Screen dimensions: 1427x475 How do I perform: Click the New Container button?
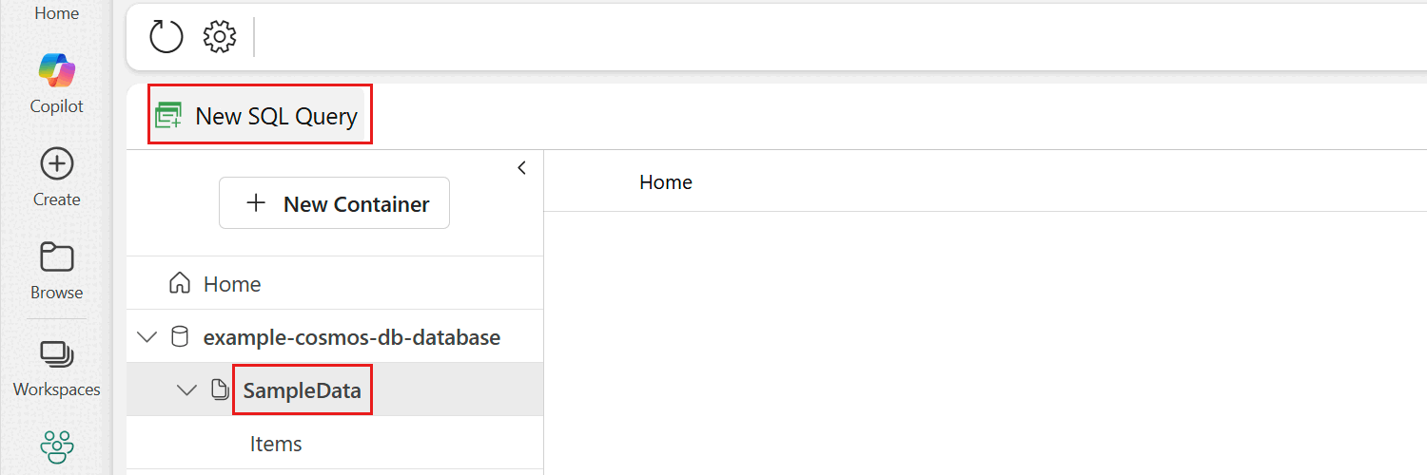point(334,203)
